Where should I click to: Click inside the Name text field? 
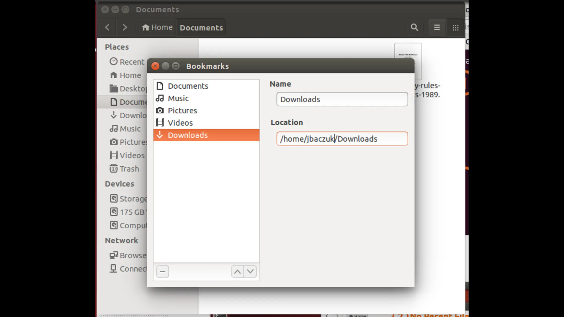point(342,99)
